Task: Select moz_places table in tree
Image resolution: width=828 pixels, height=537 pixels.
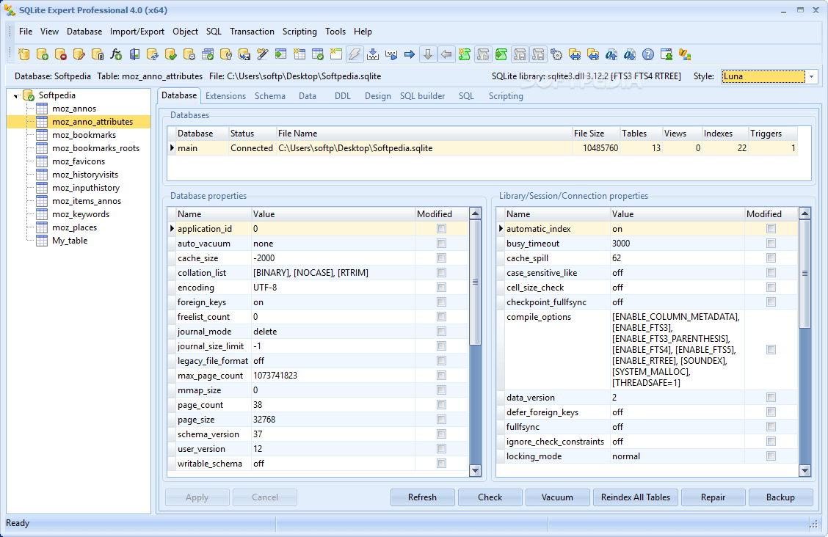Action: point(74,227)
